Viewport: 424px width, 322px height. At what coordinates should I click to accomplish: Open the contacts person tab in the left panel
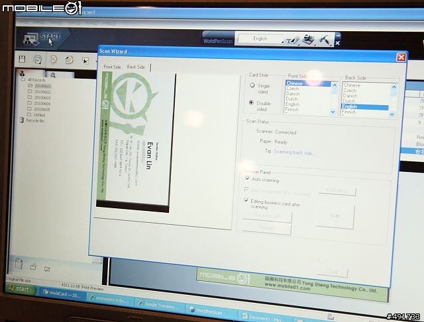coord(23,73)
